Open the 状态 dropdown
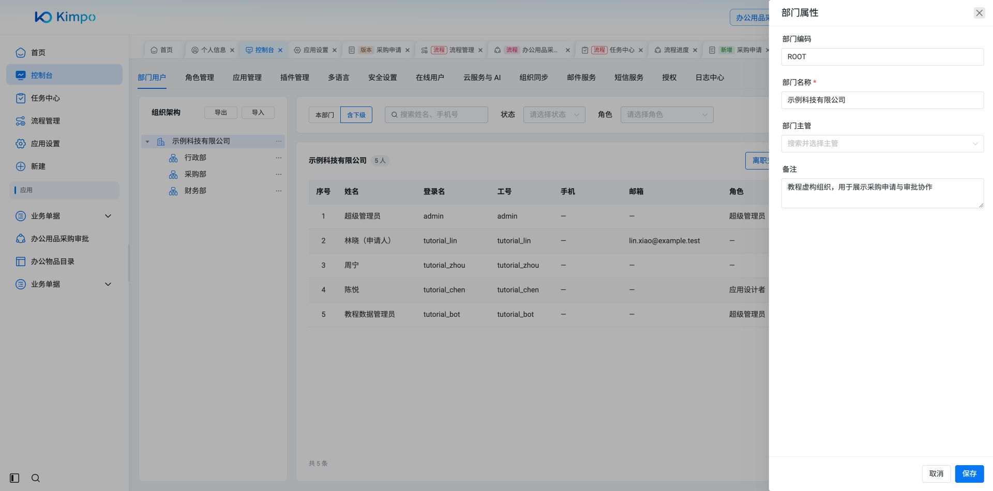The height and width of the screenshot is (491, 993). (x=554, y=115)
